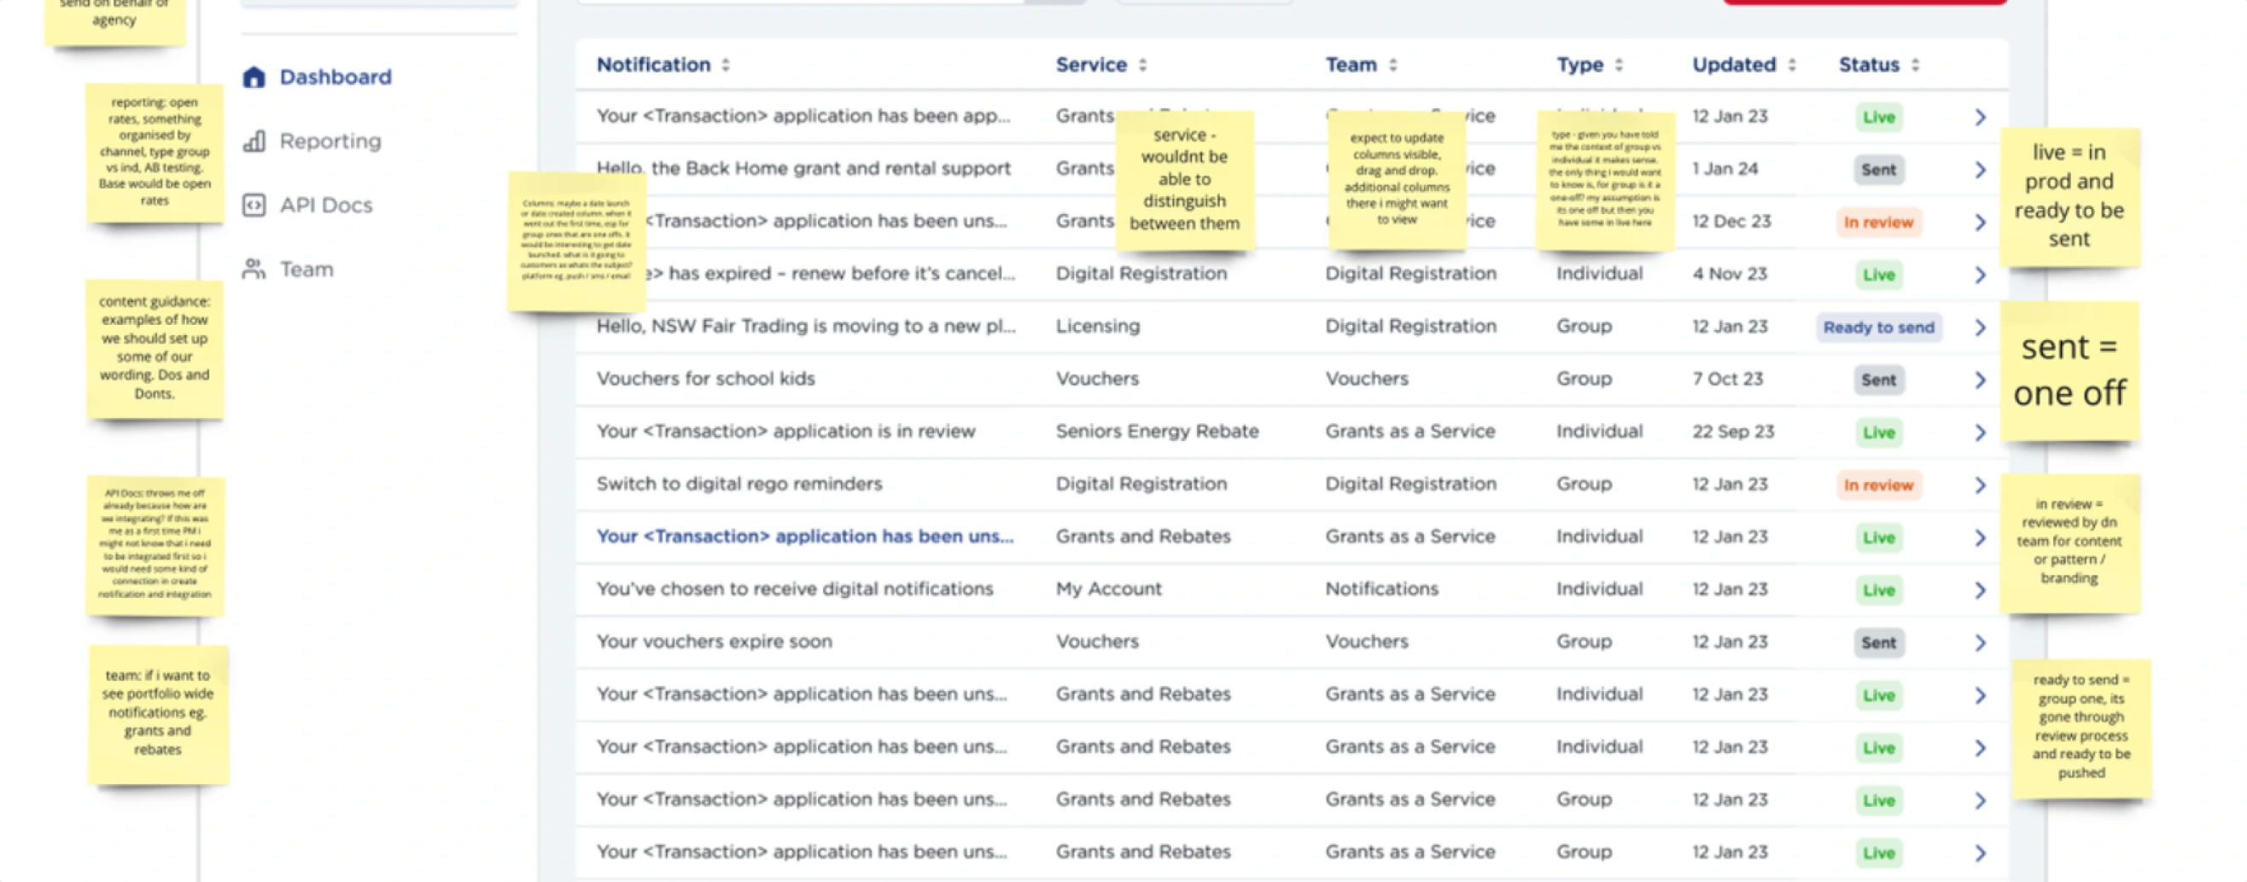The height and width of the screenshot is (882, 2247).
Task: Select the 'service - wouldnt be able' sticky note
Action: pos(1185,181)
